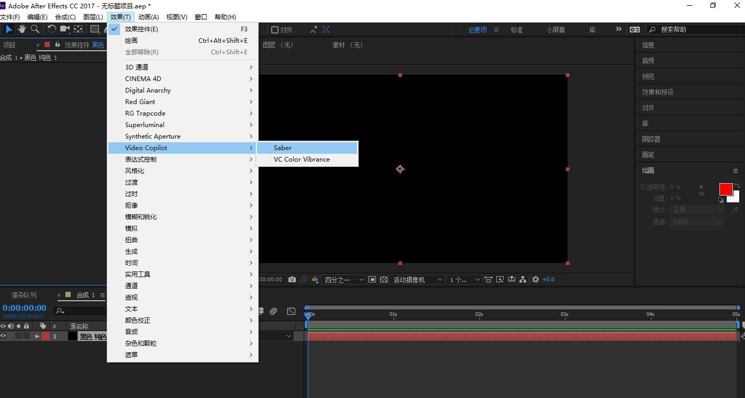Click the pixel aspect ratio correction icon

point(488,280)
